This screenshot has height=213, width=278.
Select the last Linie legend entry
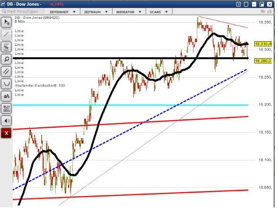19,95
